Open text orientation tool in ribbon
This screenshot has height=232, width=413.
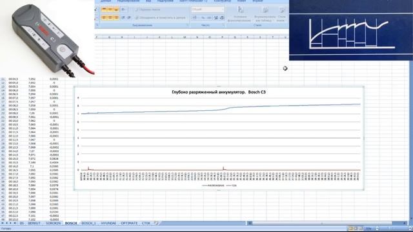[x=123, y=10]
